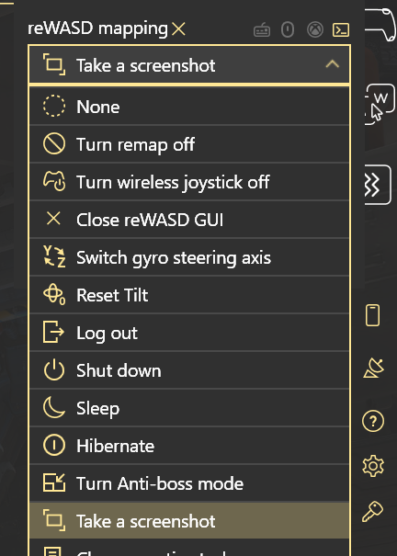
Task: Select Close reWASD GUI entry
Action: click(x=189, y=219)
